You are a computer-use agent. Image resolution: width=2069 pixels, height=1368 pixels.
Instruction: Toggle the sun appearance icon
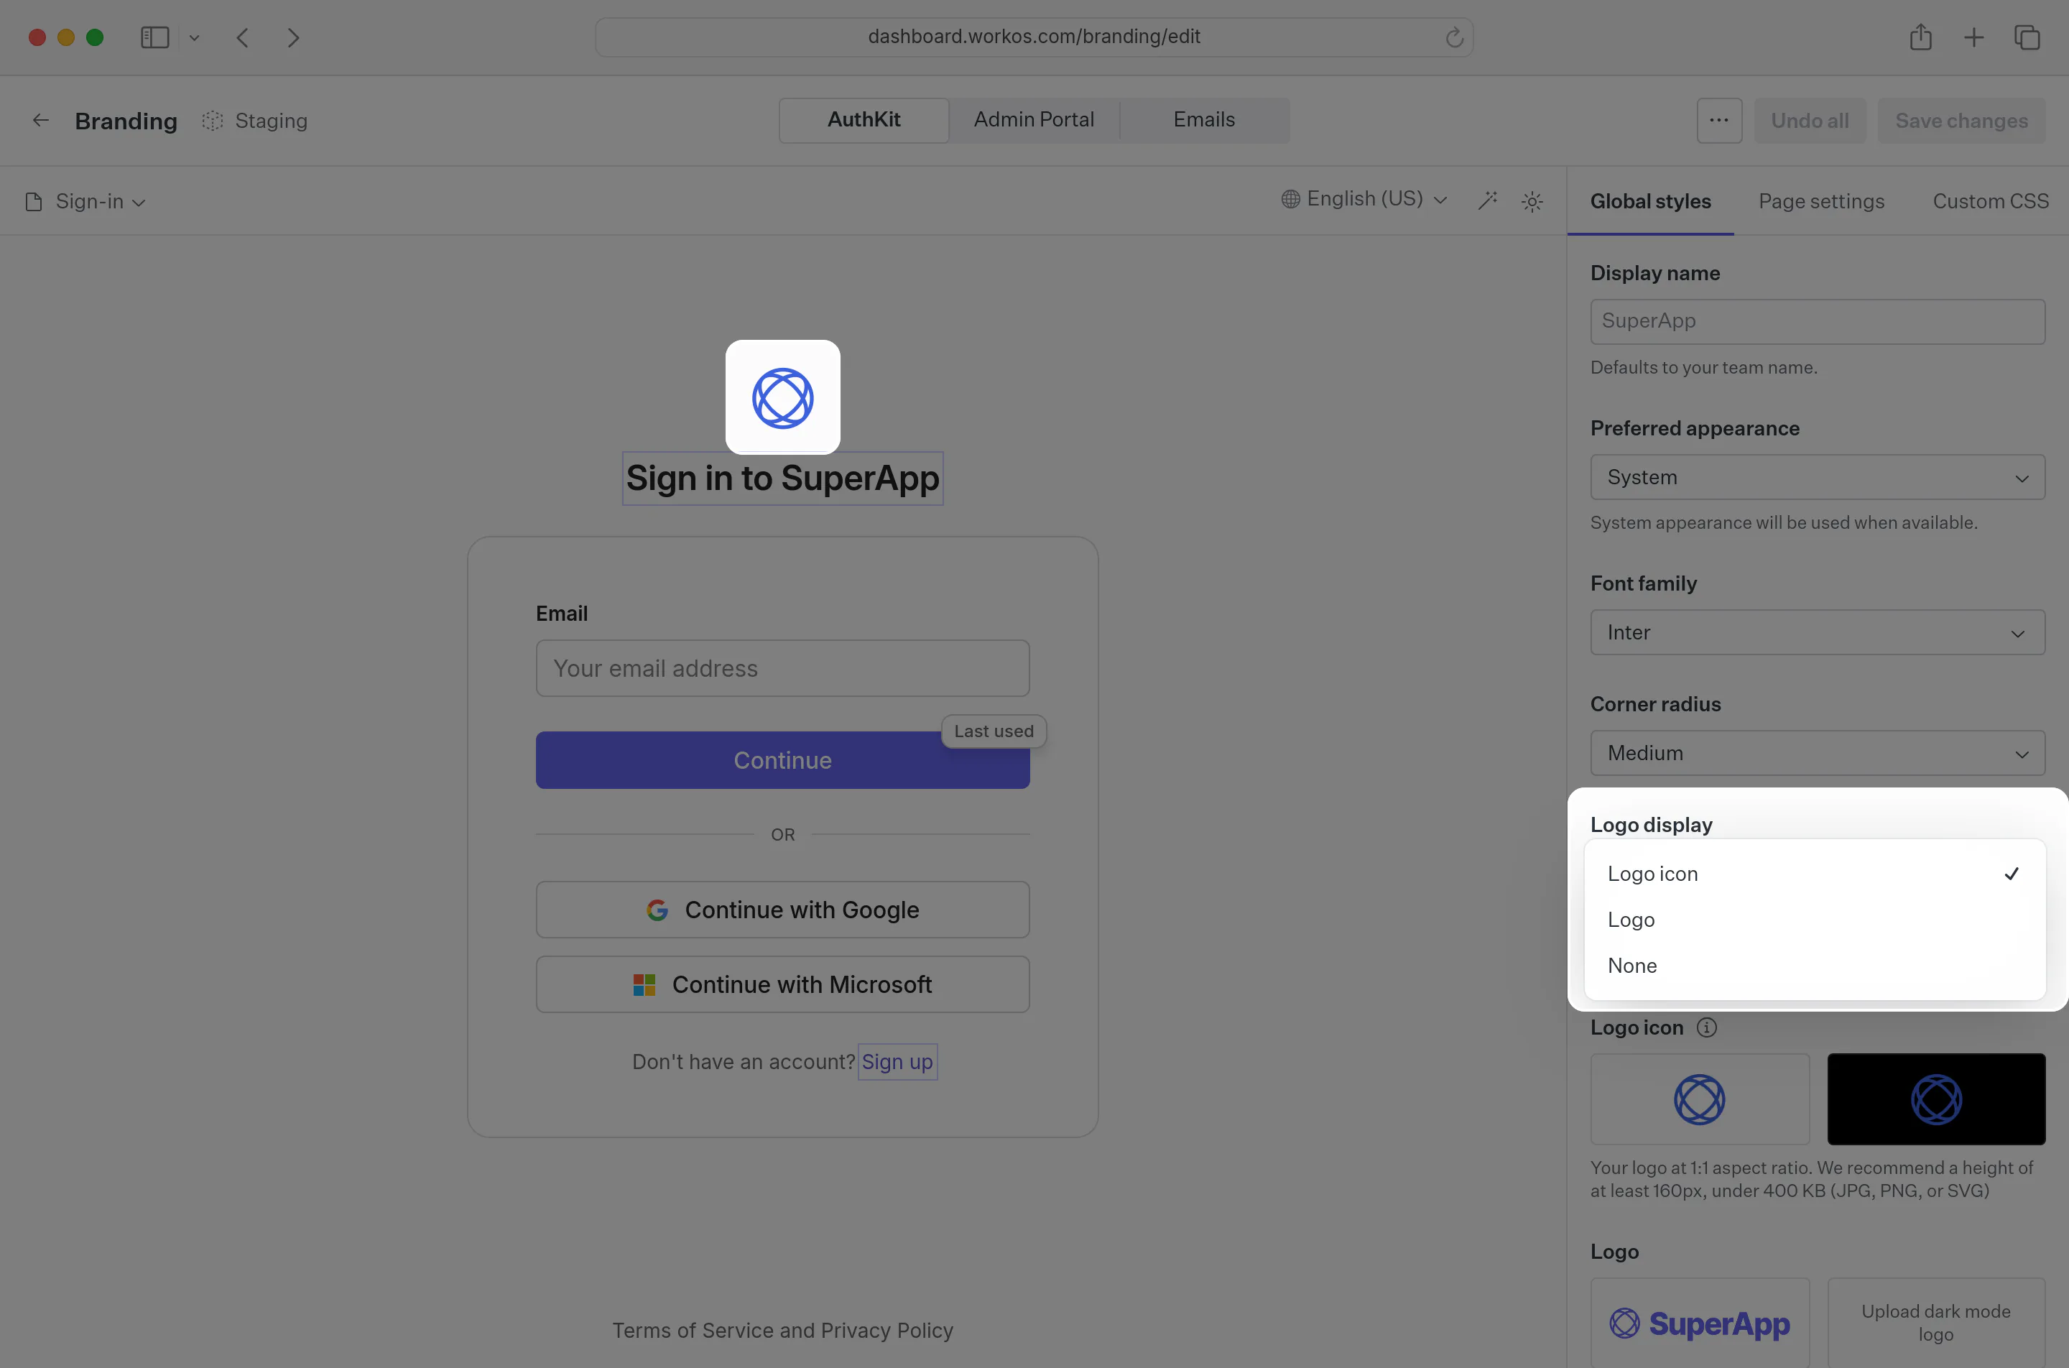1532,201
